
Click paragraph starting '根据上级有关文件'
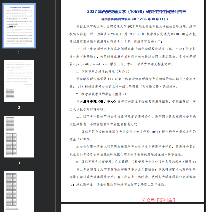pyautogui.click(x=133, y=34)
